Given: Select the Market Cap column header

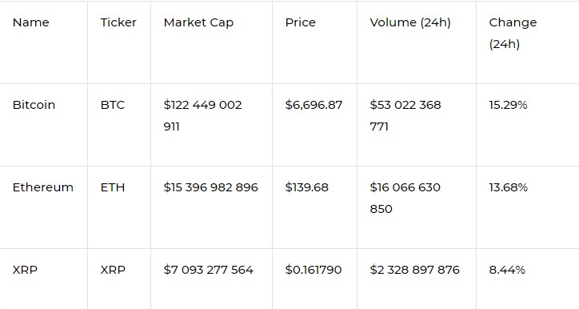Looking at the screenshot, I should pyautogui.click(x=198, y=23).
